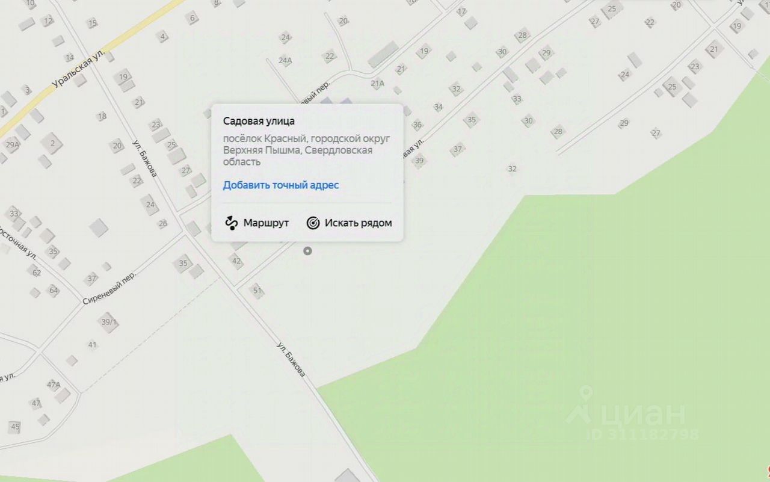Click the Искать рядом button label
Viewport: 770px width, 482px height.
[x=359, y=223]
